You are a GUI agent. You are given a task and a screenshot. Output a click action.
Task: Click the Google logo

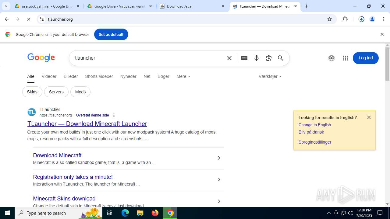(x=41, y=58)
